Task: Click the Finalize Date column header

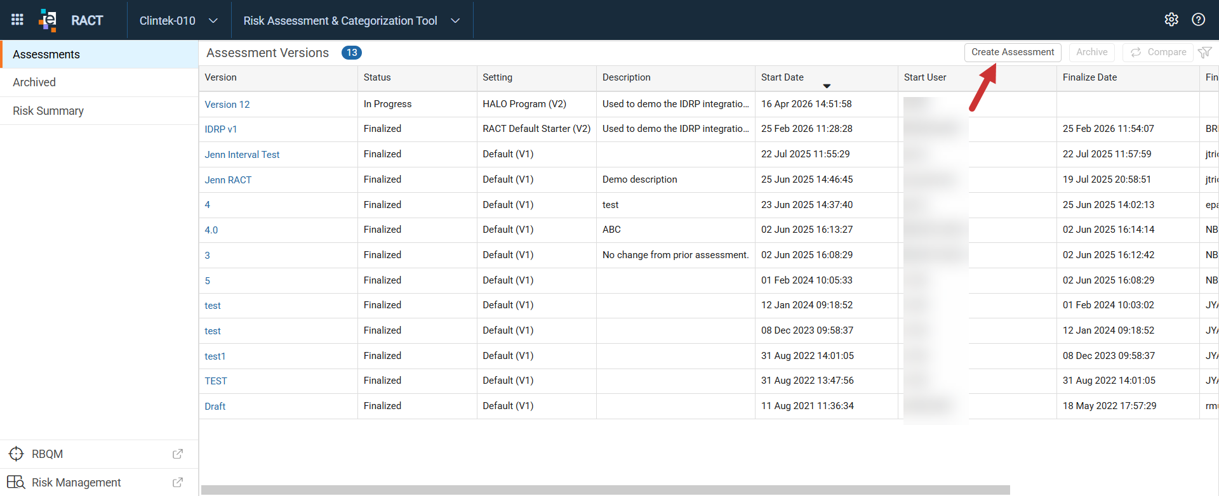Action: 1128,77
